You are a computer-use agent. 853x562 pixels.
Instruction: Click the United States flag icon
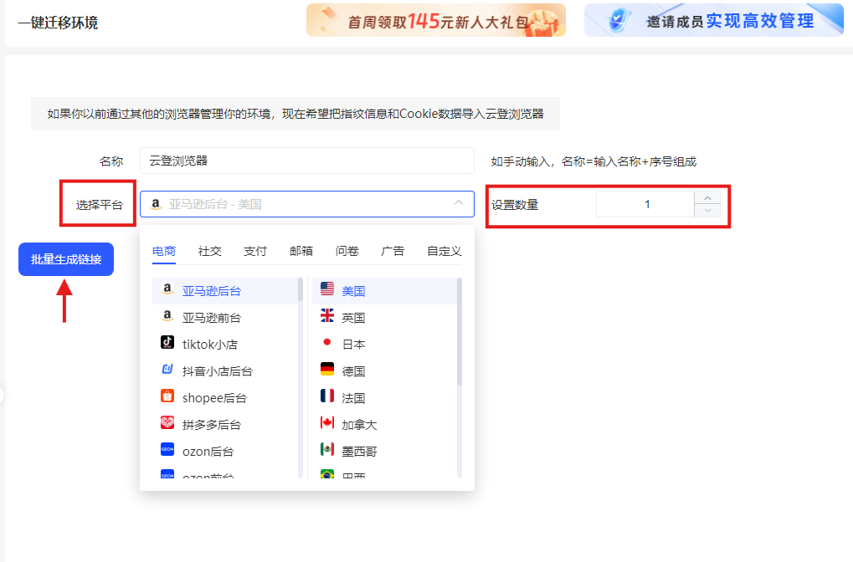click(326, 289)
